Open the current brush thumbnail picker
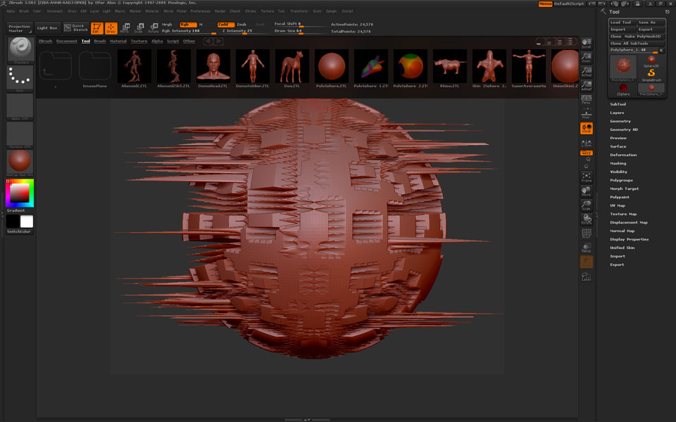The height and width of the screenshot is (422, 676). click(x=20, y=49)
